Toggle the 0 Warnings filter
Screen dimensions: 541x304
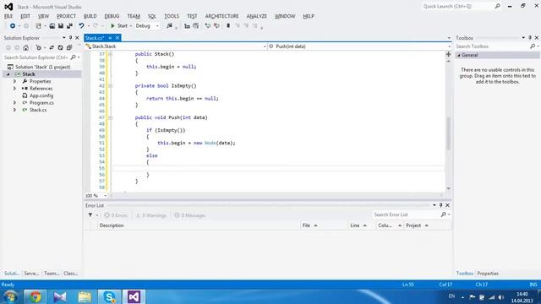pyautogui.click(x=150, y=215)
